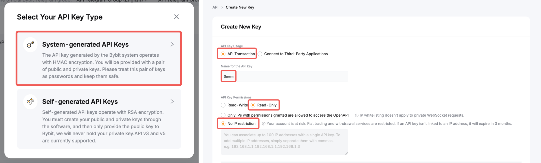Click info icon beside account at risk warning
The width and height of the screenshot is (541, 163).
[x=264, y=124]
